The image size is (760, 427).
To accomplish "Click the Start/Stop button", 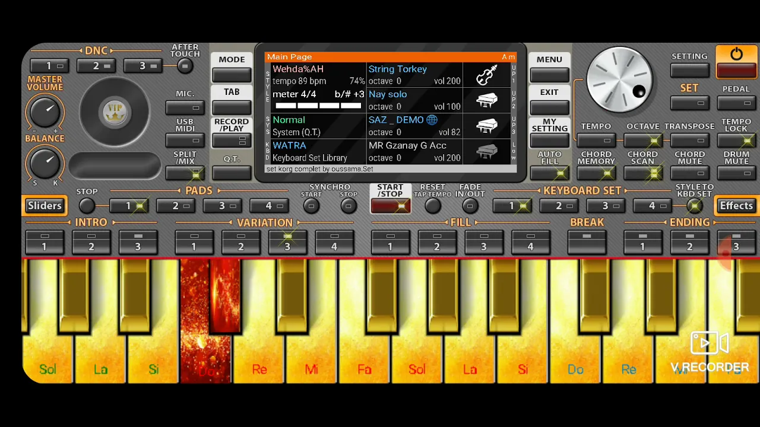I will click(390, 206).
